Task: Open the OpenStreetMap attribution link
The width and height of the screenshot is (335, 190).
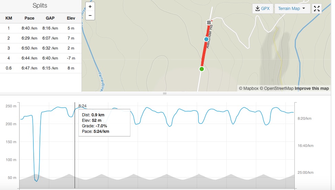Action: tap(277, 88)
